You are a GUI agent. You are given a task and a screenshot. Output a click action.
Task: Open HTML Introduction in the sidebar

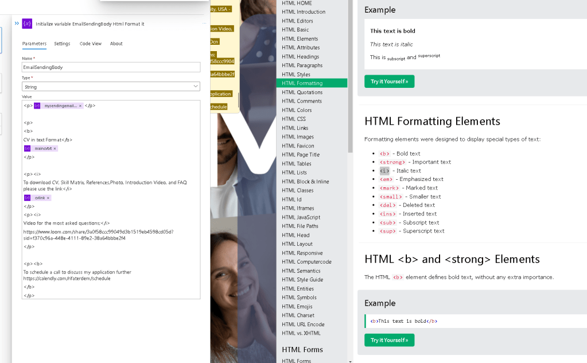pyautogui.click(x=304, y=12)
